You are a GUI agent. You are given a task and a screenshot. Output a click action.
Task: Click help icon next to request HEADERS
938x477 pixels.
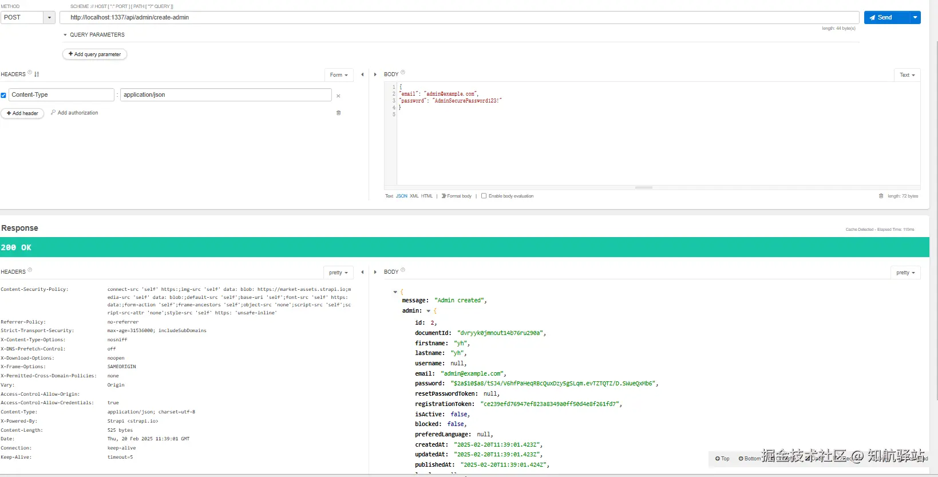pyautogui.click(x=30, y=72)
